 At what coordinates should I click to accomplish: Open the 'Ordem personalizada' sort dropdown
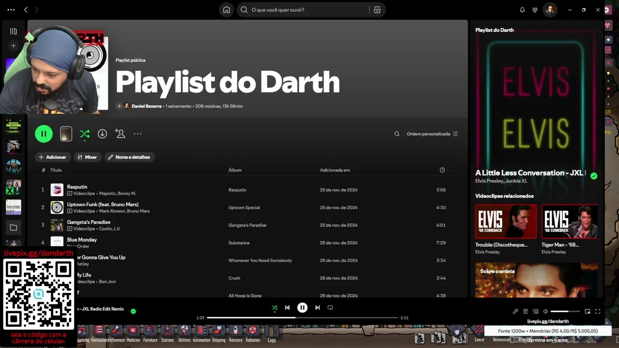pos(432,134)
